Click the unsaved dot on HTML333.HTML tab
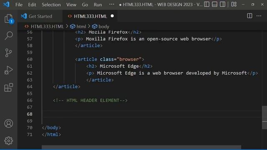The height and width of the screenshot is (150, 267). point(112,16)
